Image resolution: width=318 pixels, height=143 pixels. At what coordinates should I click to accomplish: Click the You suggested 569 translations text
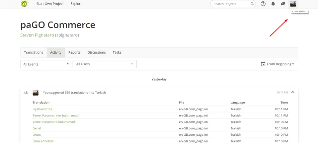pos(74,93)
